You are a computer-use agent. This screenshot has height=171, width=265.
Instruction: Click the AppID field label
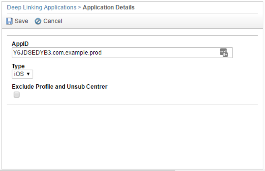pos(20,44)
